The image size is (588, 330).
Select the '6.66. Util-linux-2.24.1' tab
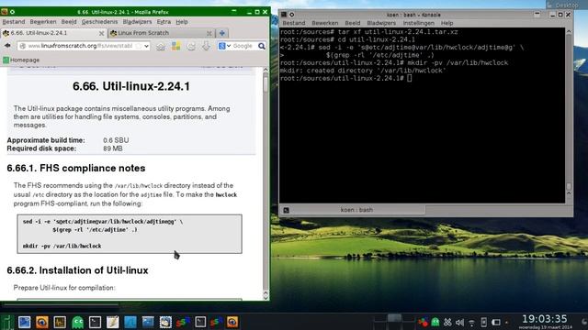(x=53, y=33)
